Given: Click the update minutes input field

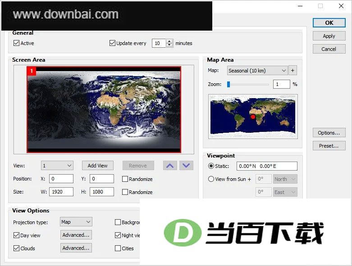Looking at the screenshot, I should (x=159, y=43).
